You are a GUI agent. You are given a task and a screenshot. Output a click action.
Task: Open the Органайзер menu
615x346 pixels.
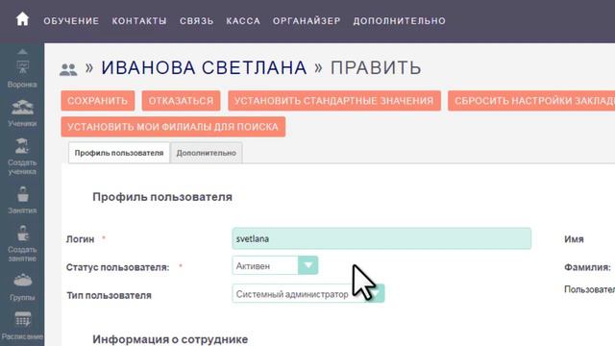point(307,21)
